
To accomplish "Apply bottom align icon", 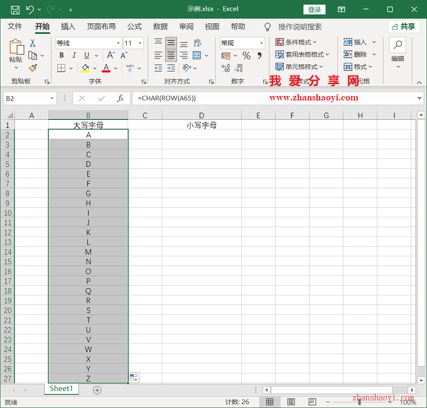I will coord(184,43).
